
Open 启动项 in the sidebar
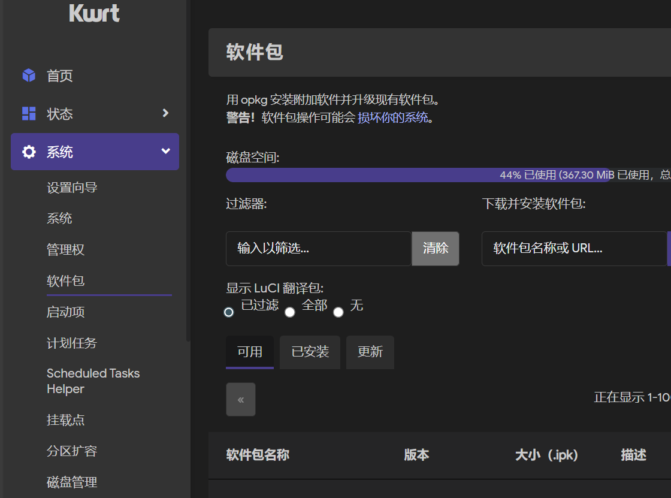pos(65,312)
